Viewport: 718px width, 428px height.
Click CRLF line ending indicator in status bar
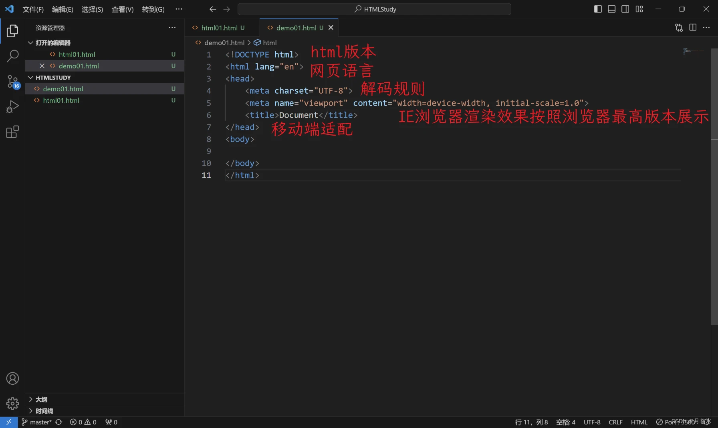coord(615,422)
